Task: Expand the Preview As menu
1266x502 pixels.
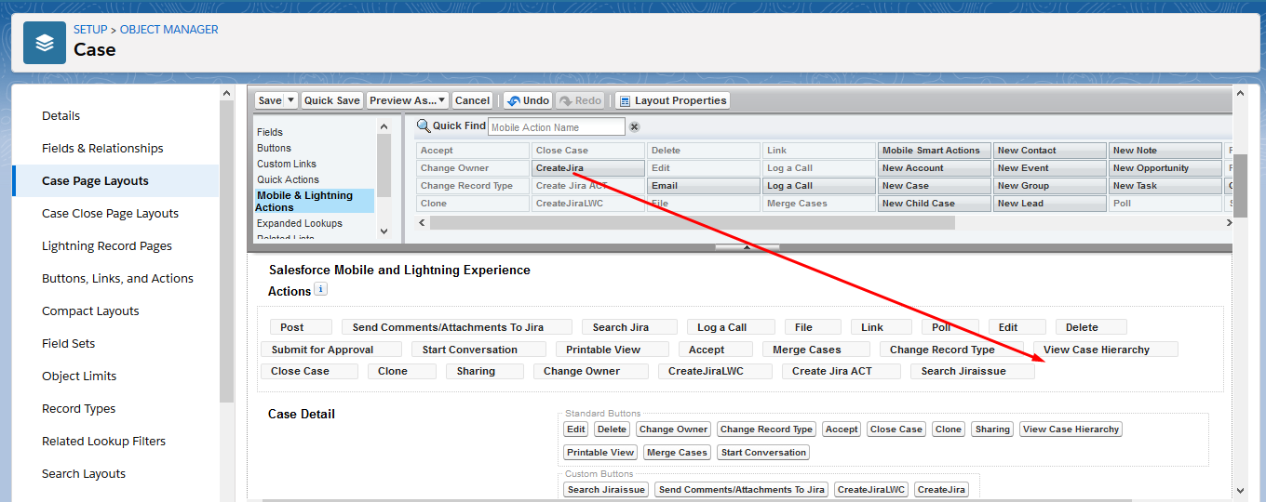Action: coord(408,100)
